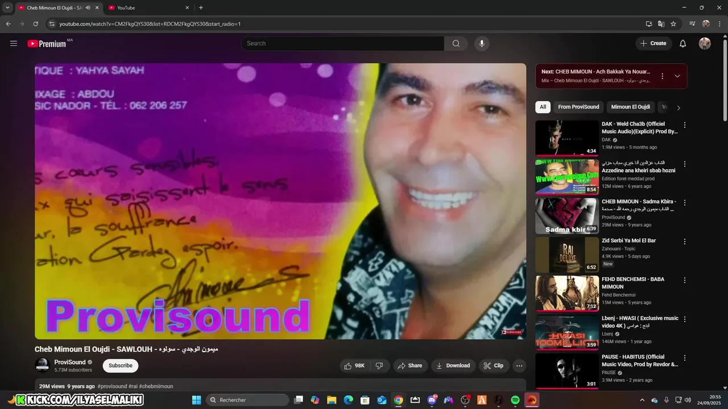728x409 pixels.
Task: Expand the Mix playlist panel chevron
Action: click(677, 76)
